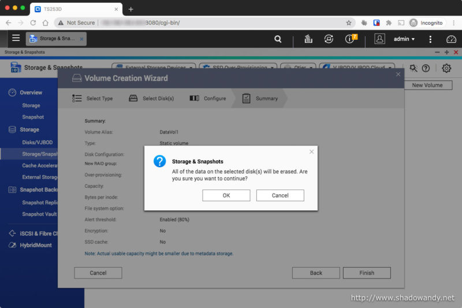Screen dimensions: 462x308
Task: Click the three-dot more options icon
Action: click(x=430, y=39)
